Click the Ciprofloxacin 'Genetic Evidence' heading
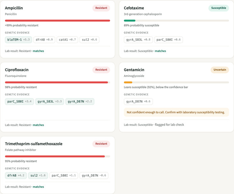This screenshot has height=194, width=234. tap(17, 94)
